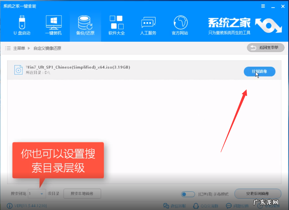The height and width of the screenshot is (210, 289).
Task: Click 返回主菜单 to return to main menu
Action: [265, 47]
